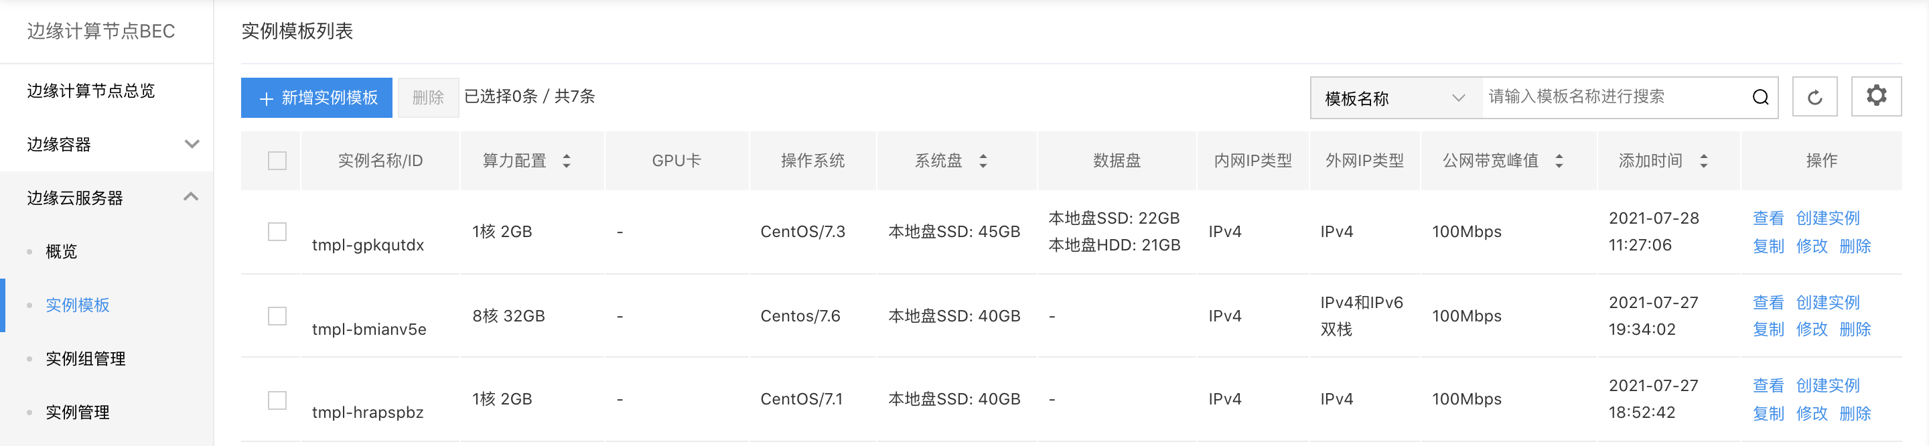Click the plus icon on 新增实例模板
This screenshot has height=446, width=1929.
coord(266,99)
